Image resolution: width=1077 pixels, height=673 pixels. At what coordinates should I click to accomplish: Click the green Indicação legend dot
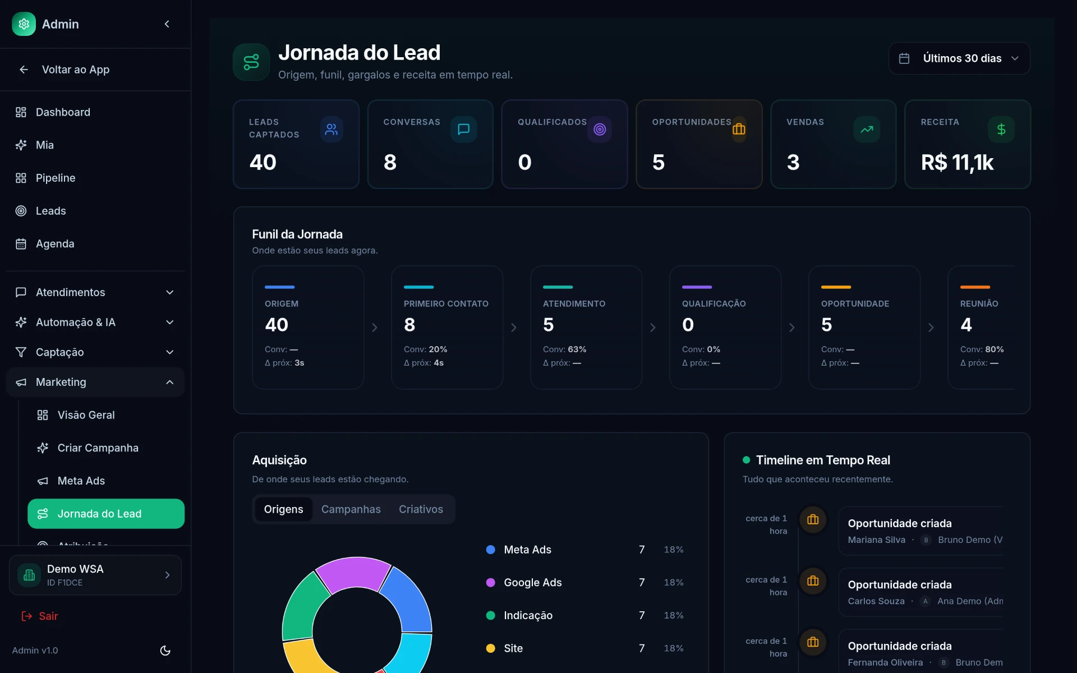click(x=490, y=616)
